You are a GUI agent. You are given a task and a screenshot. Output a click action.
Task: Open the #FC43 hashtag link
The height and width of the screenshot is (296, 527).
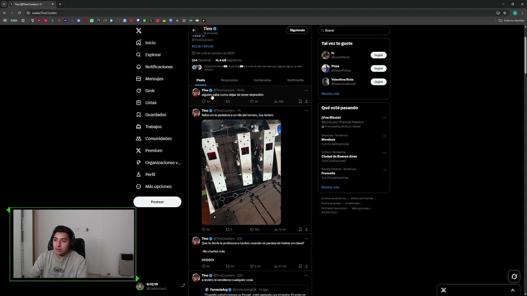(x=208, y=46)
